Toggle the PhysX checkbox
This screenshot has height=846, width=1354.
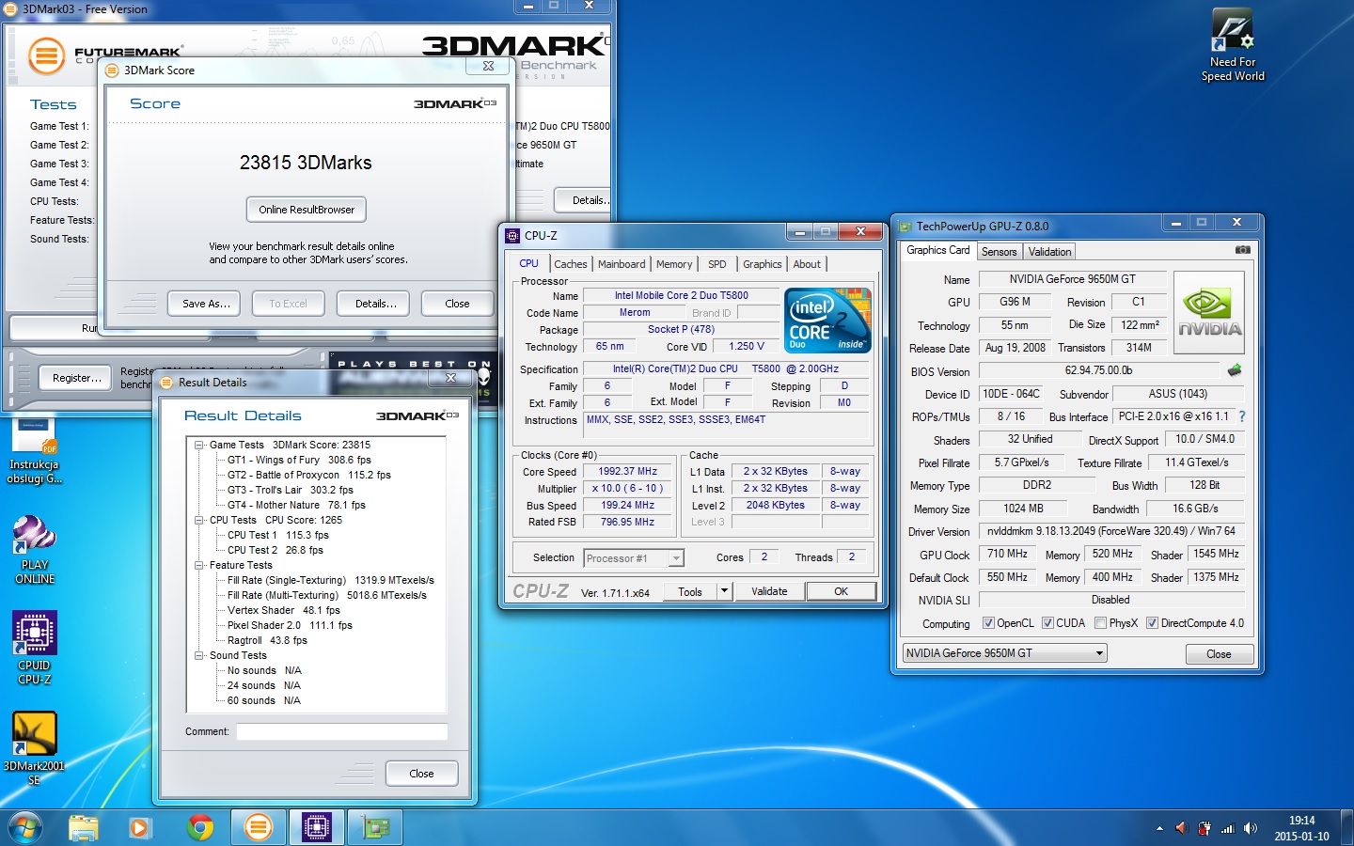(1100, 622)
